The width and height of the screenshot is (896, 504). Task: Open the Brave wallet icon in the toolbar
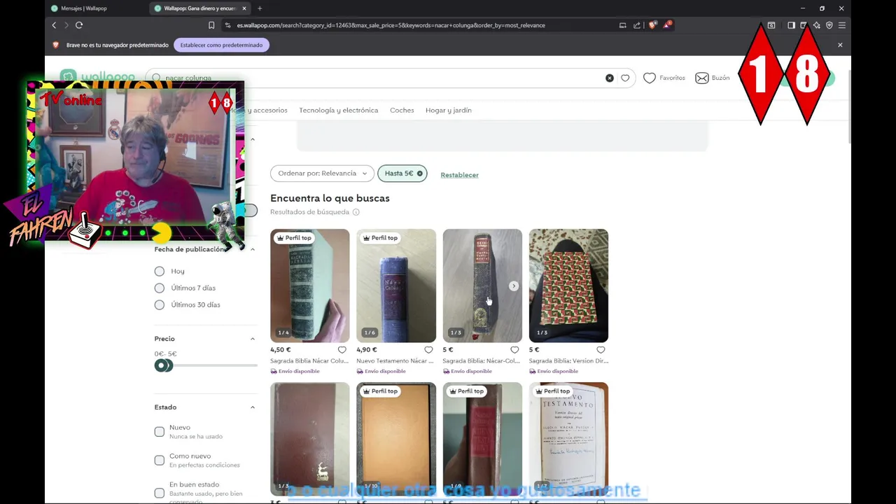click(804, 25)
